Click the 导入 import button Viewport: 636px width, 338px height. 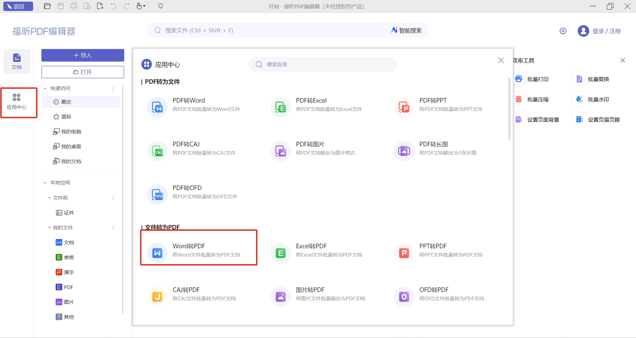click(82, 55)
